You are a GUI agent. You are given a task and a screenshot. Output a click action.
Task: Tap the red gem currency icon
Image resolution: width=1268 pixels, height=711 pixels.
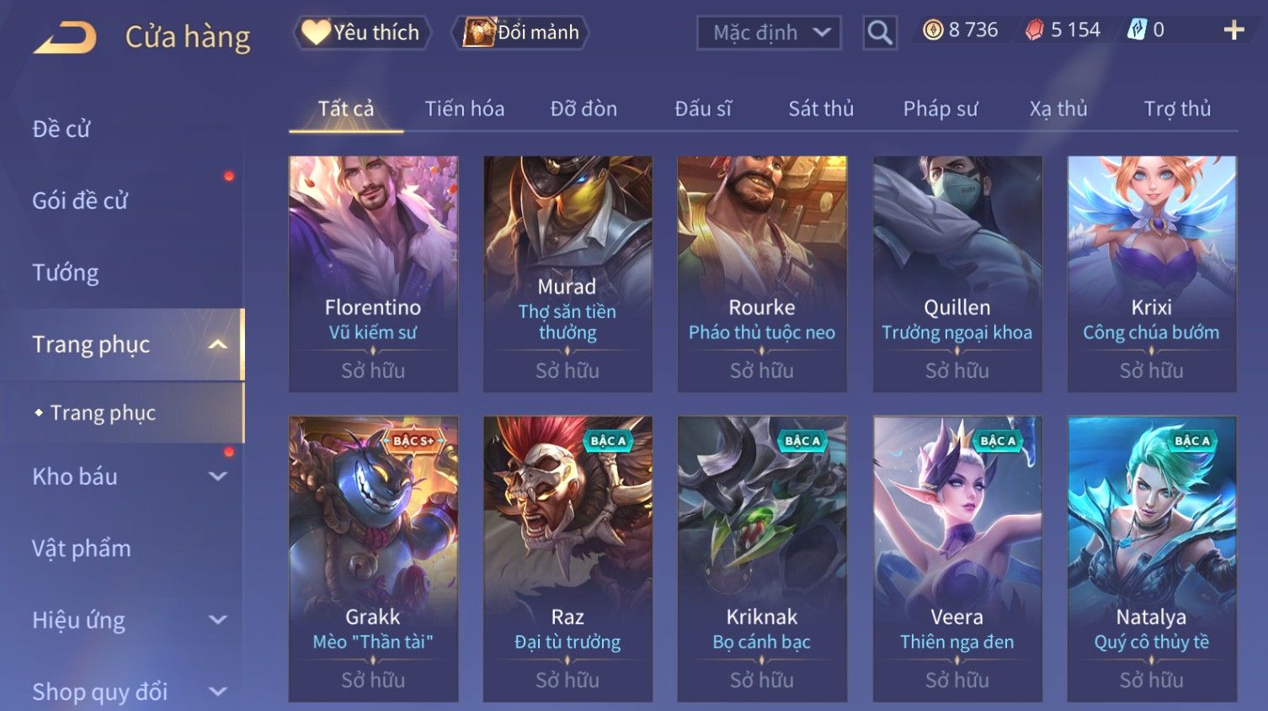pyautogui.click(x=1034, y=30)
